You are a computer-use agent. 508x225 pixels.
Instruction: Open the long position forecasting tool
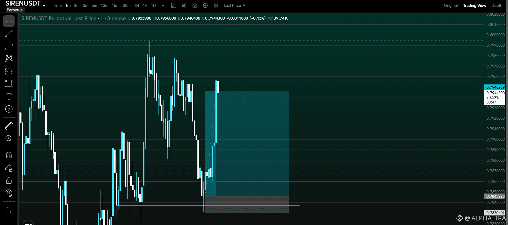(x=9, y=71)
